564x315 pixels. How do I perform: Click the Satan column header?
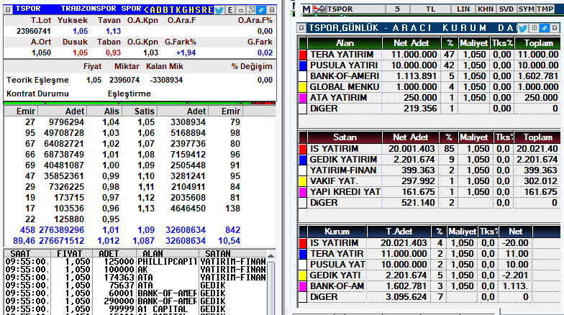pyautogui.click(x=345, y=137)
